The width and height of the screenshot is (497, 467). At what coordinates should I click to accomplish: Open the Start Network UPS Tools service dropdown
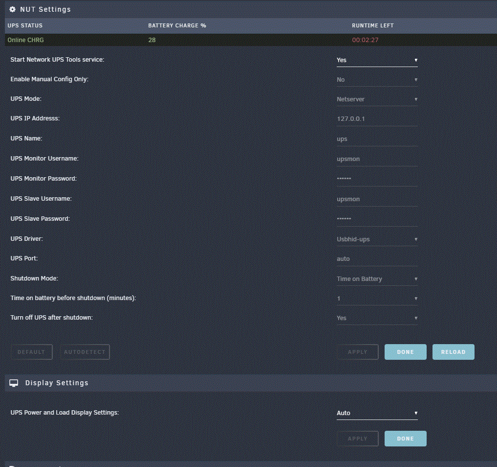click(377, 60)
